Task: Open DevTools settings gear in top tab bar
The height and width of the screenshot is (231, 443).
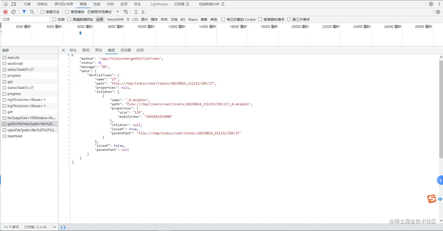Action: coord(431,4)
